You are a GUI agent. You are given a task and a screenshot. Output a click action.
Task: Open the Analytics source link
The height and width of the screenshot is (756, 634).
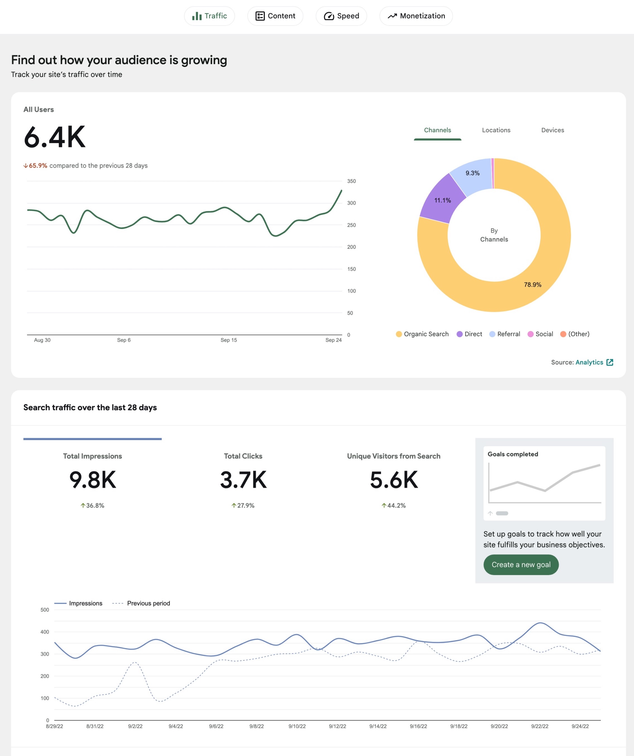click(589, 362)
